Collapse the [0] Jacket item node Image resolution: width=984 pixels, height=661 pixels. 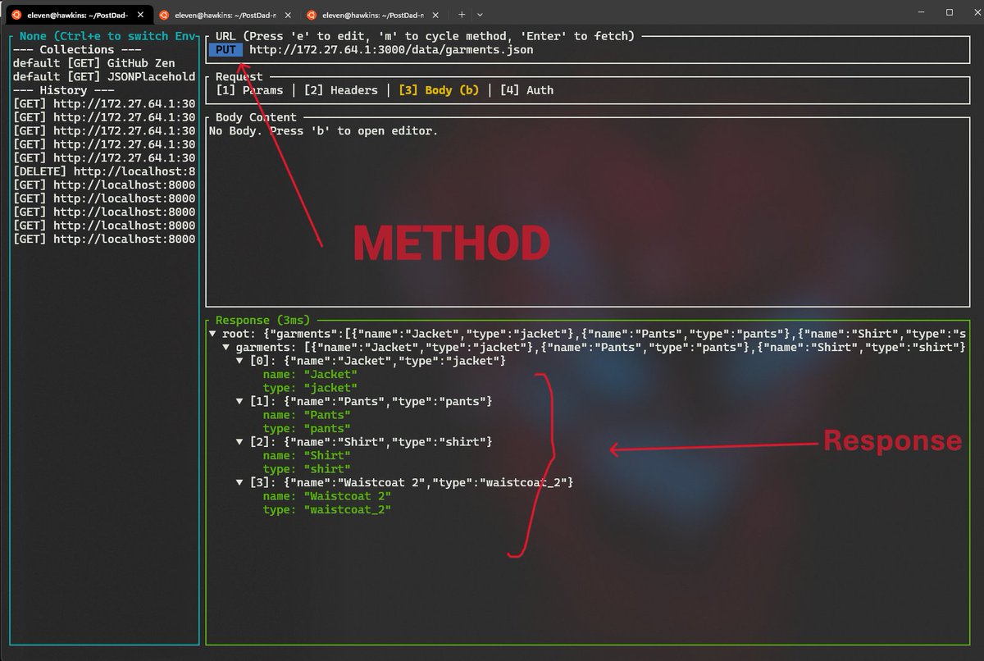(x=240, y=361)
